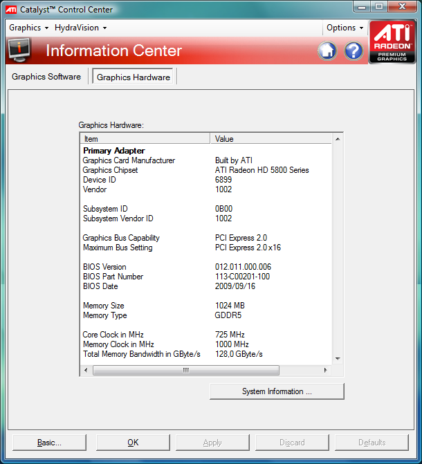Click the BIOS Date item

coord(100,286)
